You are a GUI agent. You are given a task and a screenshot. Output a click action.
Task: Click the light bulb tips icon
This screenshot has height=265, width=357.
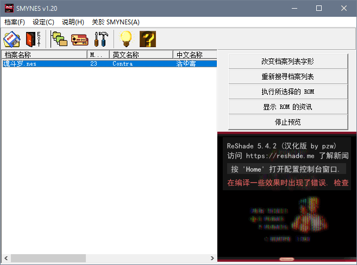[126, 39]
